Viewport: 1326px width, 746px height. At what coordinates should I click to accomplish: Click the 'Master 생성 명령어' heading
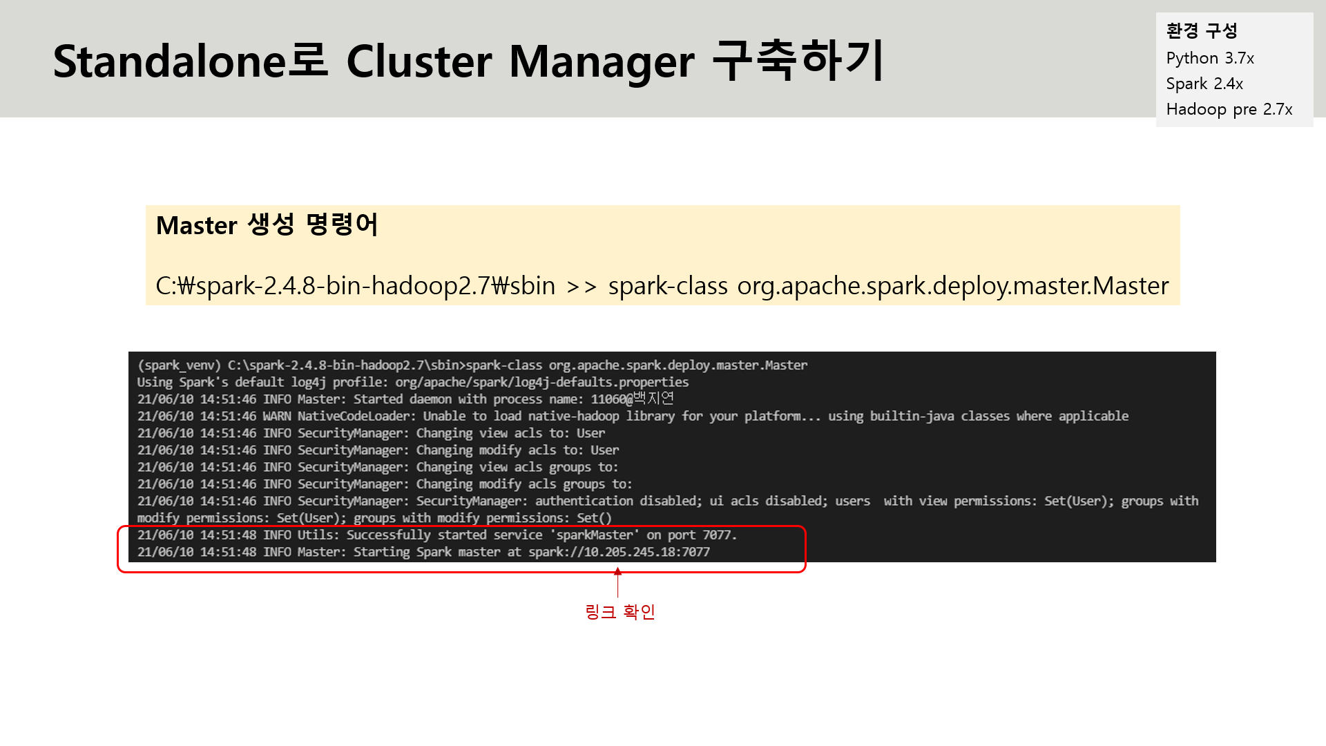pos(267,225)
